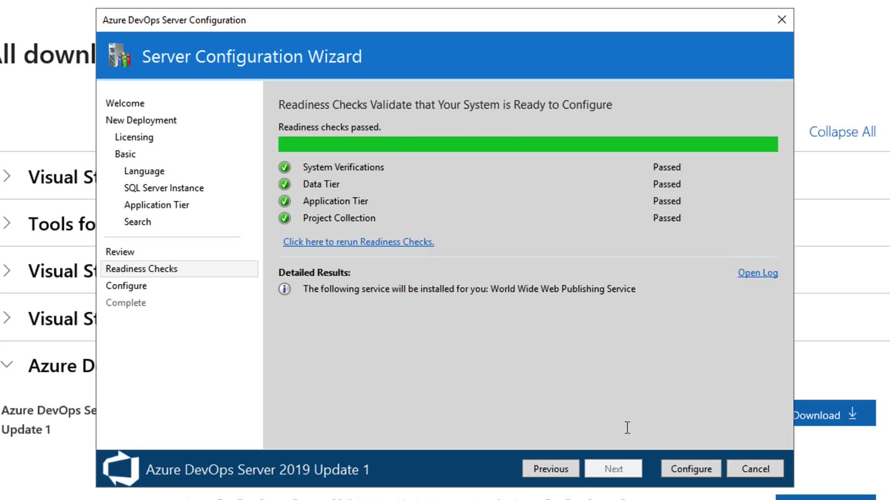The width and height of the screenshot is (890, 500).
Task: Click Collapse All on the downloads page
Action: coord(842,132)
